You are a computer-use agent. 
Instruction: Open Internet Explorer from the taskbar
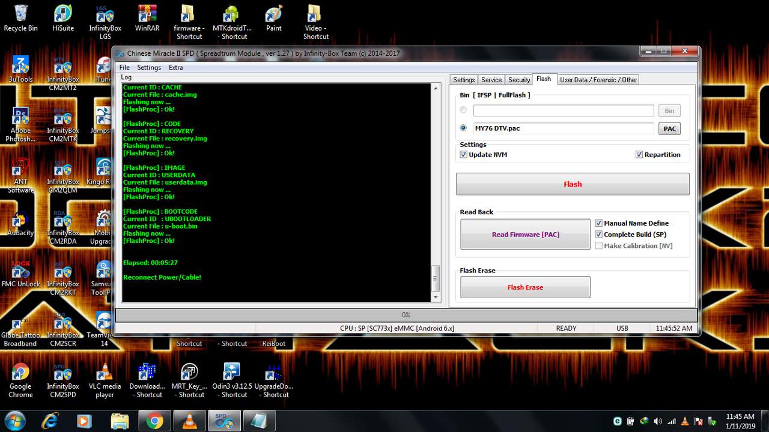coord(50,421)
